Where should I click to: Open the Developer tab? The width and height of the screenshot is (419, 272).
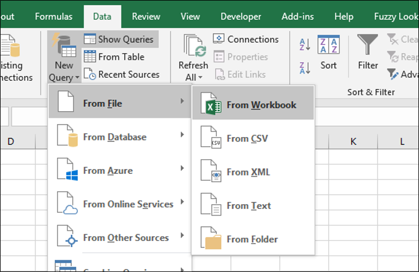[x=241, y=16]
